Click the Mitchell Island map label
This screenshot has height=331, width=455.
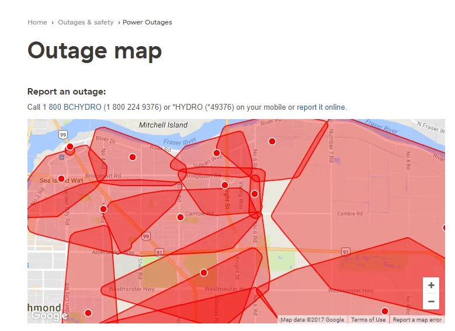tap(164, 125)
